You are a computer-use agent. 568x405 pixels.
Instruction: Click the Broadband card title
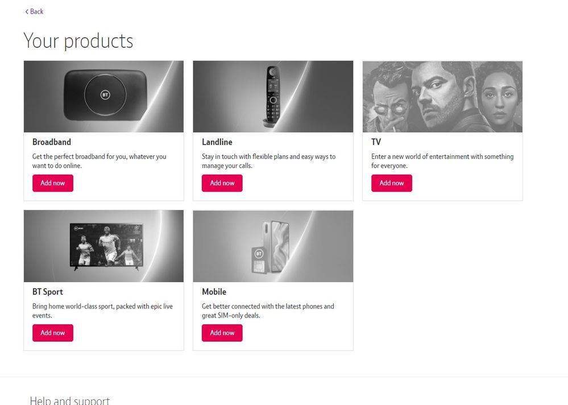52,142
